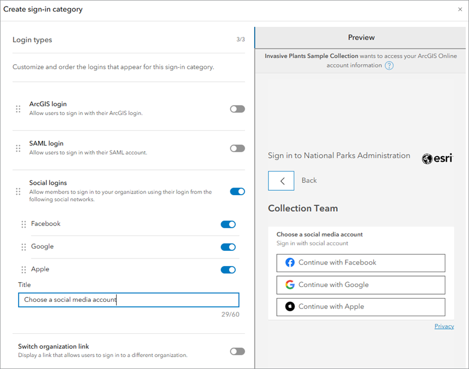Viewport: 469px width, 369px height.
Task: Click Continue with Facebook button
Action: (x=361, y=263)
